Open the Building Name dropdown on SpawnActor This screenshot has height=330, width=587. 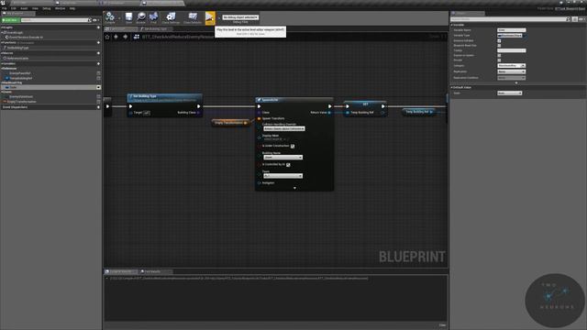(282, 158)
